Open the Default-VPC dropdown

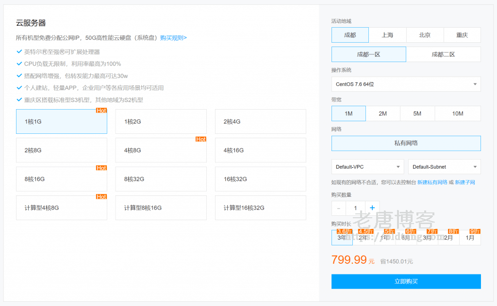[x=367, y=166]
